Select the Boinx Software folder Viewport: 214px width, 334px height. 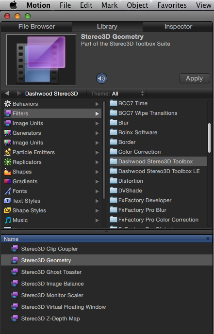click(158, 132)
